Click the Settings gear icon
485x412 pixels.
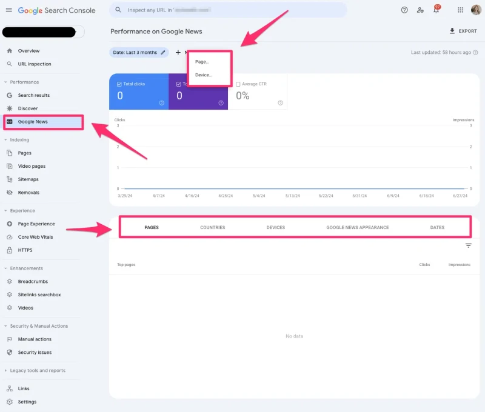click(x=10, y=402)
